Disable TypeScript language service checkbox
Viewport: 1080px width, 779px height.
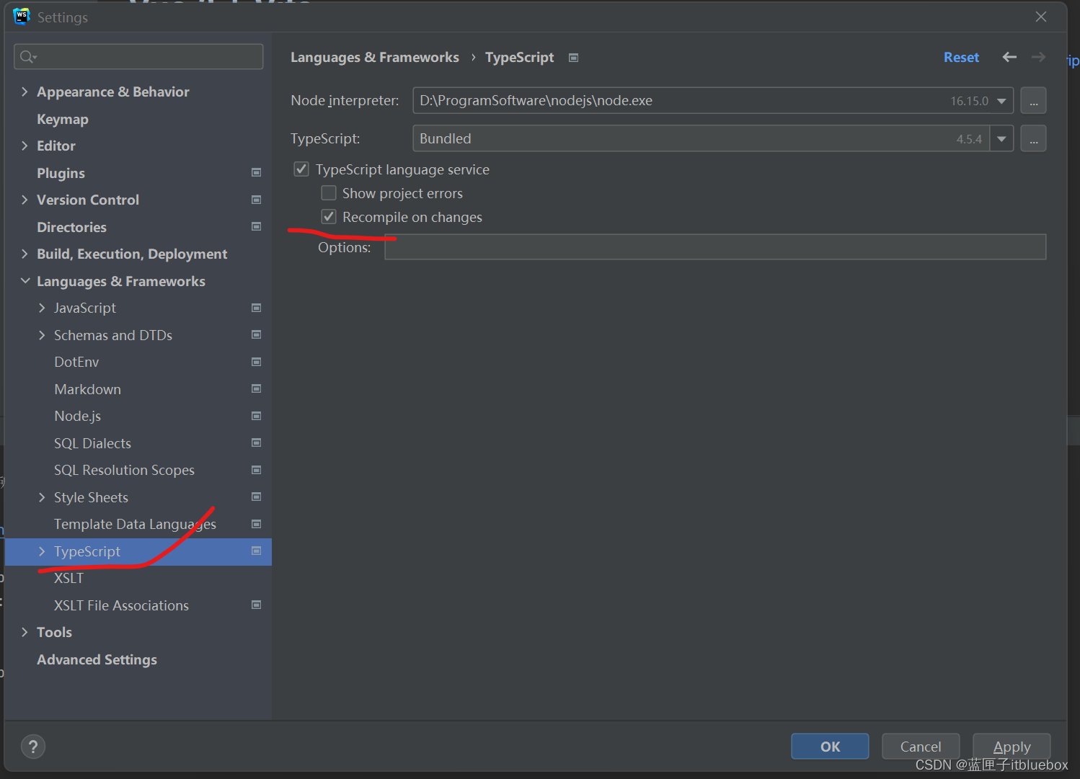coord(301,169)
